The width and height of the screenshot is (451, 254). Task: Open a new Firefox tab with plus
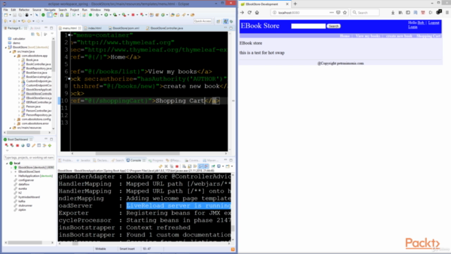(295, 4)
